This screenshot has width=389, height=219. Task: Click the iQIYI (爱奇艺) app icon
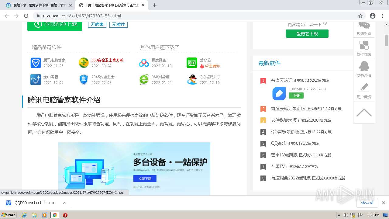coord(192,63)
